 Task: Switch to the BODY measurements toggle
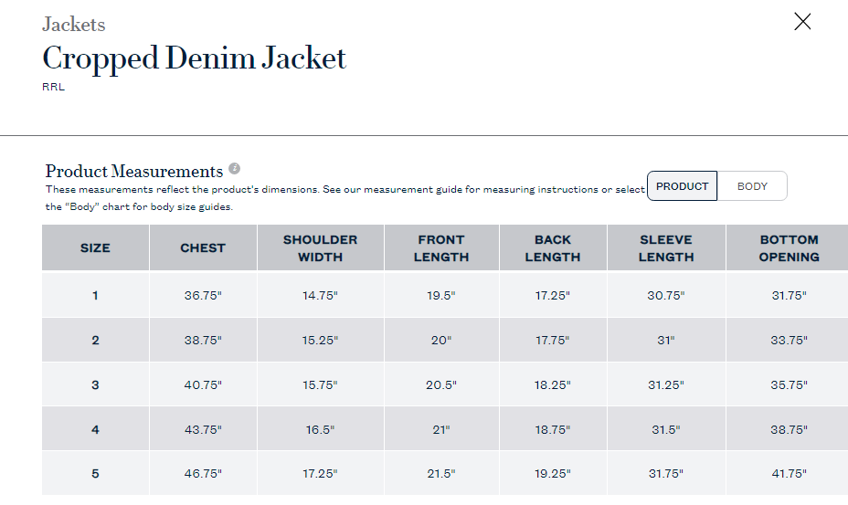pos(752,186)
